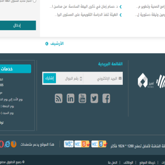Click the Internet Explorer browser icon
This screenshot has width=165, height=165.
(x=7, y=144)
